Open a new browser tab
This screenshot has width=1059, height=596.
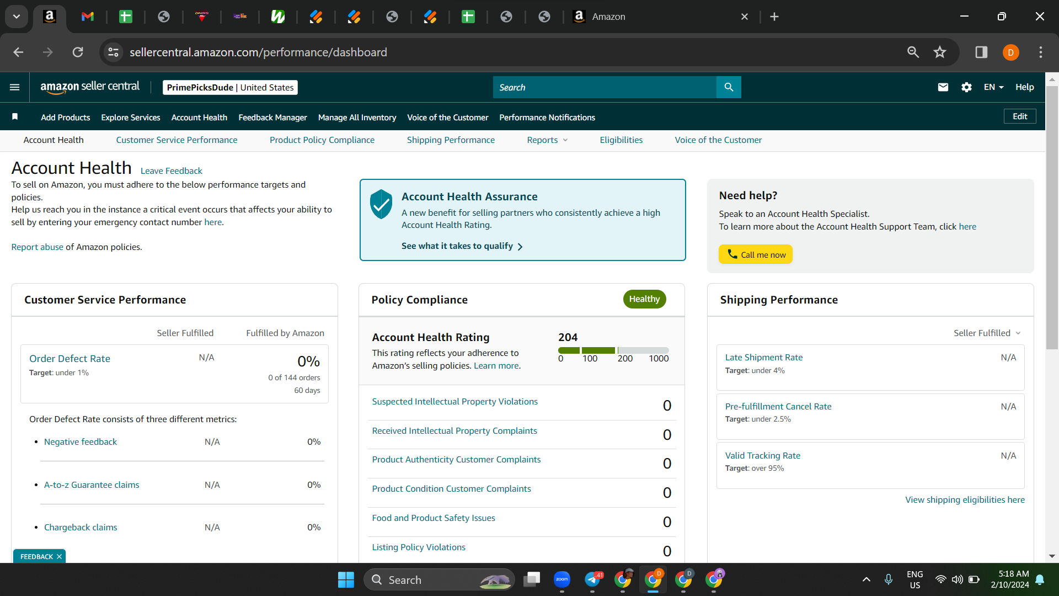(774, 17)
